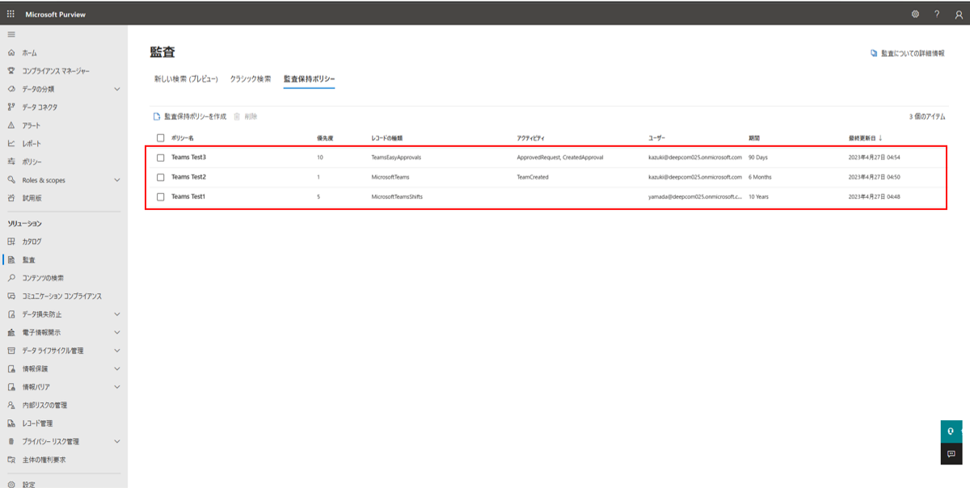Click the 10 Years period cell
The width and height of the screenshot is (970, 488).
[x=758, y=196]
